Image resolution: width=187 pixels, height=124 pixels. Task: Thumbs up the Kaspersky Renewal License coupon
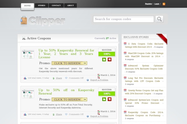pyautogui.click(x=104, y=60)
